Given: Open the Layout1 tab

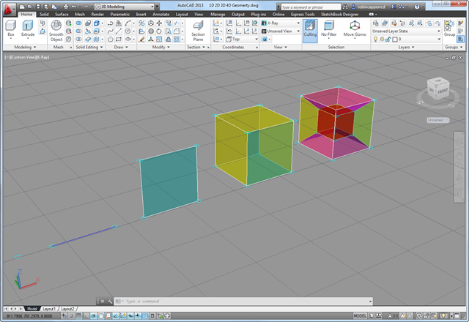Looking at the screenshot, I should click(x=49, y=309).
